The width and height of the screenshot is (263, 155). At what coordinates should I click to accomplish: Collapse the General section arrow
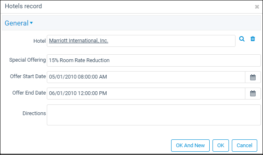coord(31,23)
